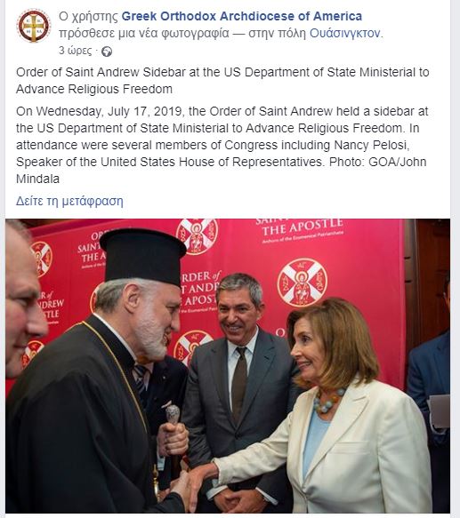Click the largest Saint Andrew emblem on the banner
Viewport: 460px width, 518px height.
point(303,283)
